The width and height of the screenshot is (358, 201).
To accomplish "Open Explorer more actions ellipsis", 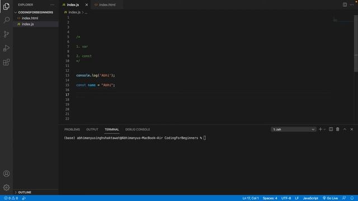I will pyautogui.click(x=52, y=5).
